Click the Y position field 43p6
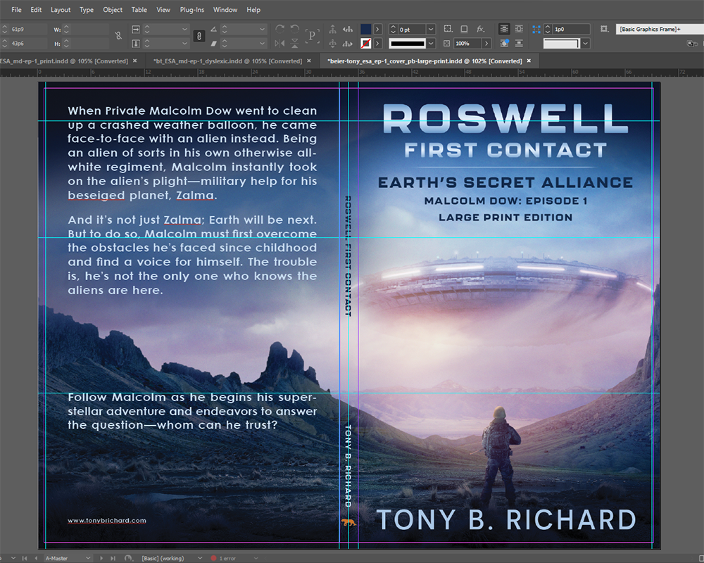Viewport: 704px width, 563px height. 28,44
